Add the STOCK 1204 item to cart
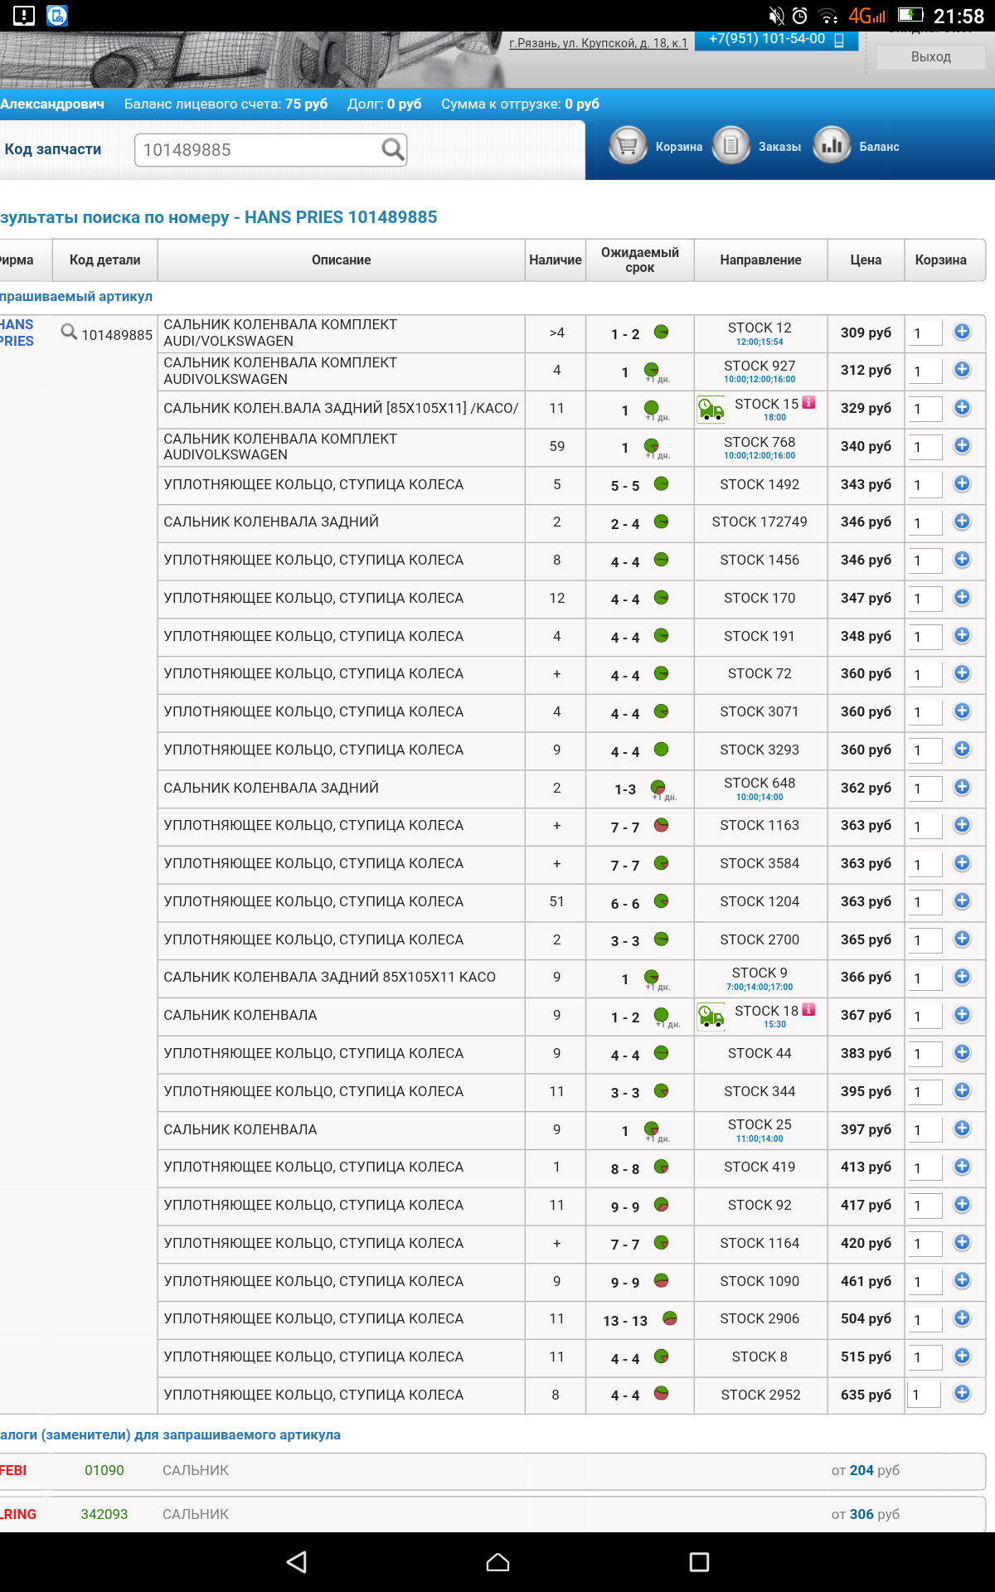 tap(962, 900)
